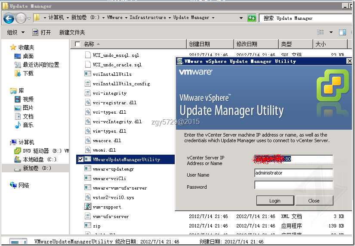
Task: Select vum-ufa-server XML file icon
Action: point(88,216)
